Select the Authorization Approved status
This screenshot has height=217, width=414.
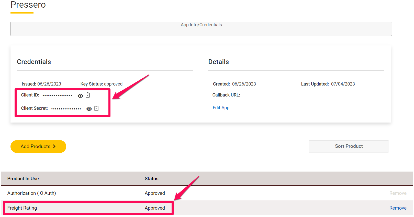[x=155, y=193]
